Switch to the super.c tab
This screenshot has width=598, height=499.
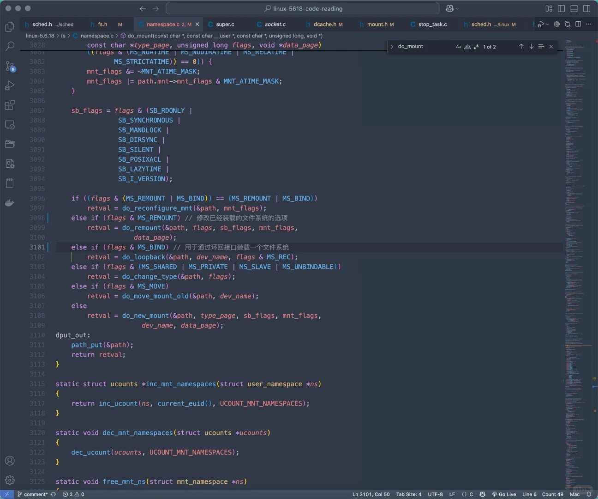tap(225, 24)
